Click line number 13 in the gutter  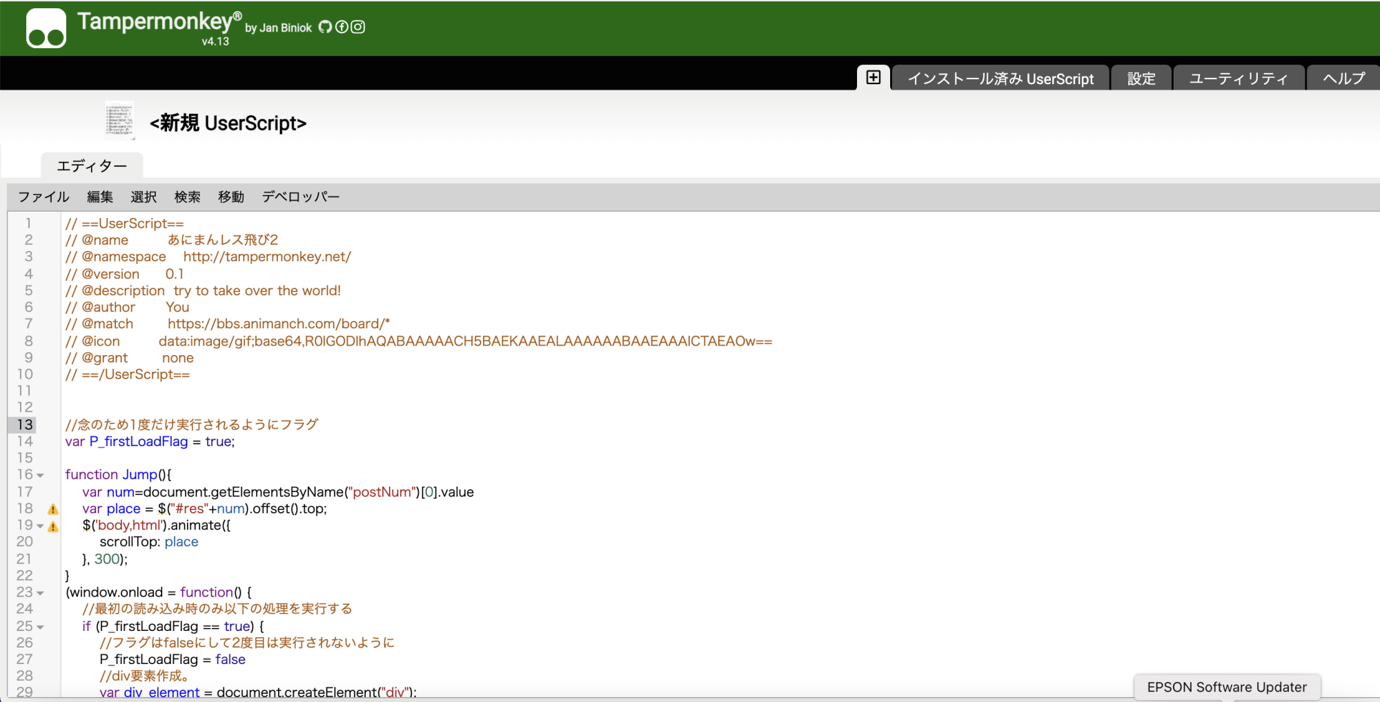pyautogui.click(x=25, y=425)
